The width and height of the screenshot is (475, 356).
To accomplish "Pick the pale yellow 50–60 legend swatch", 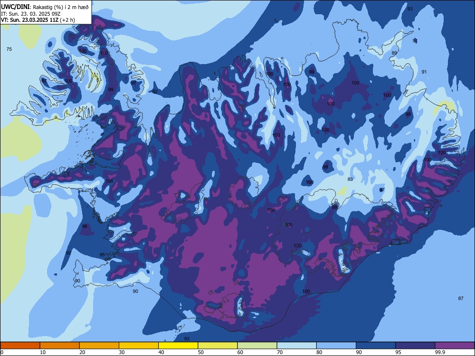I will (218, 346).
